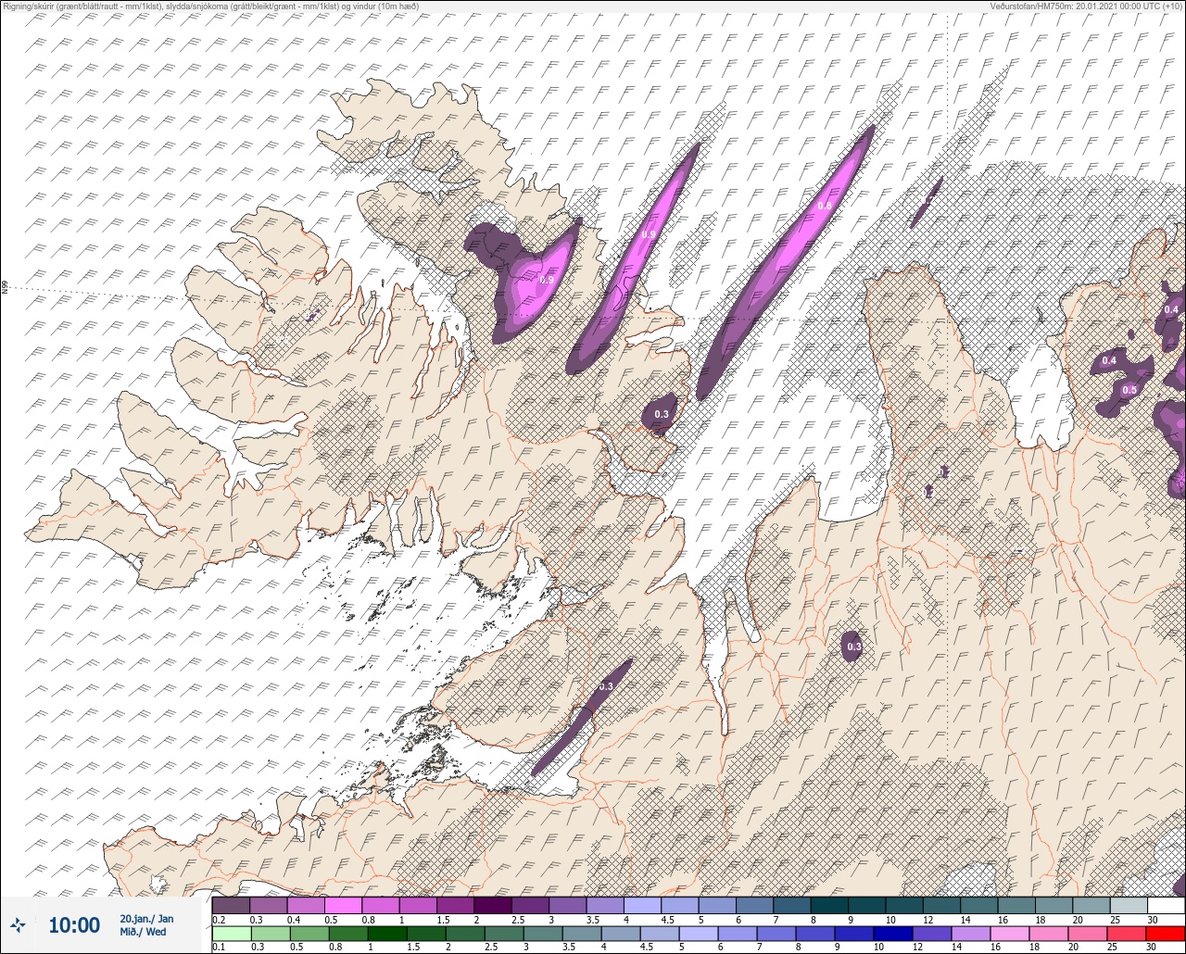Image resolution: width=1186 pixels, height=954 pixels.
Task: Pick the grey 25 swatch in upper legend
Action: click(x=1129, y=905)
